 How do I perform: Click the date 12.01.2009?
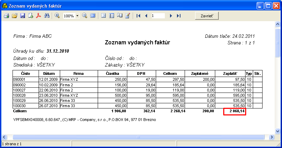[x=48, y=79]
